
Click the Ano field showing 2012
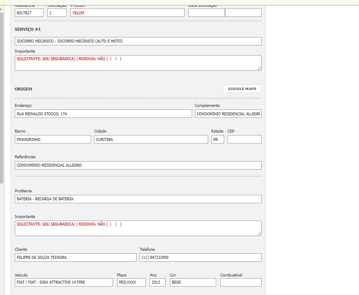pyautogui.click(x=158, y=282)
